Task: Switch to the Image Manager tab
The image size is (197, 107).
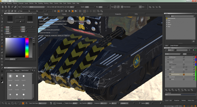Action: pyautogui.click(x=174, y=46)
